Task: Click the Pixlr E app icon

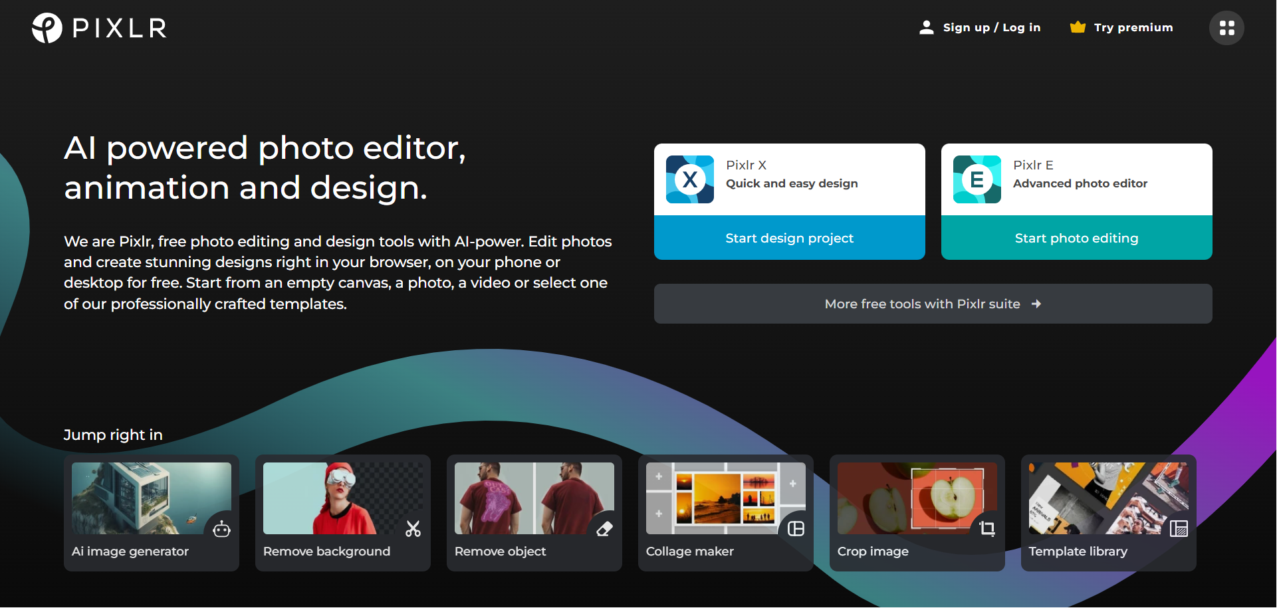Action: [977, 179]
